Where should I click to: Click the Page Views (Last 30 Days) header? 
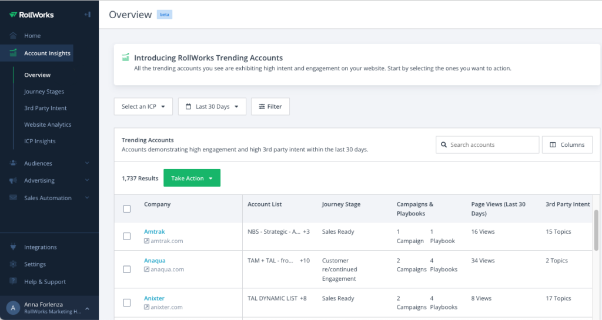point(498,209)
